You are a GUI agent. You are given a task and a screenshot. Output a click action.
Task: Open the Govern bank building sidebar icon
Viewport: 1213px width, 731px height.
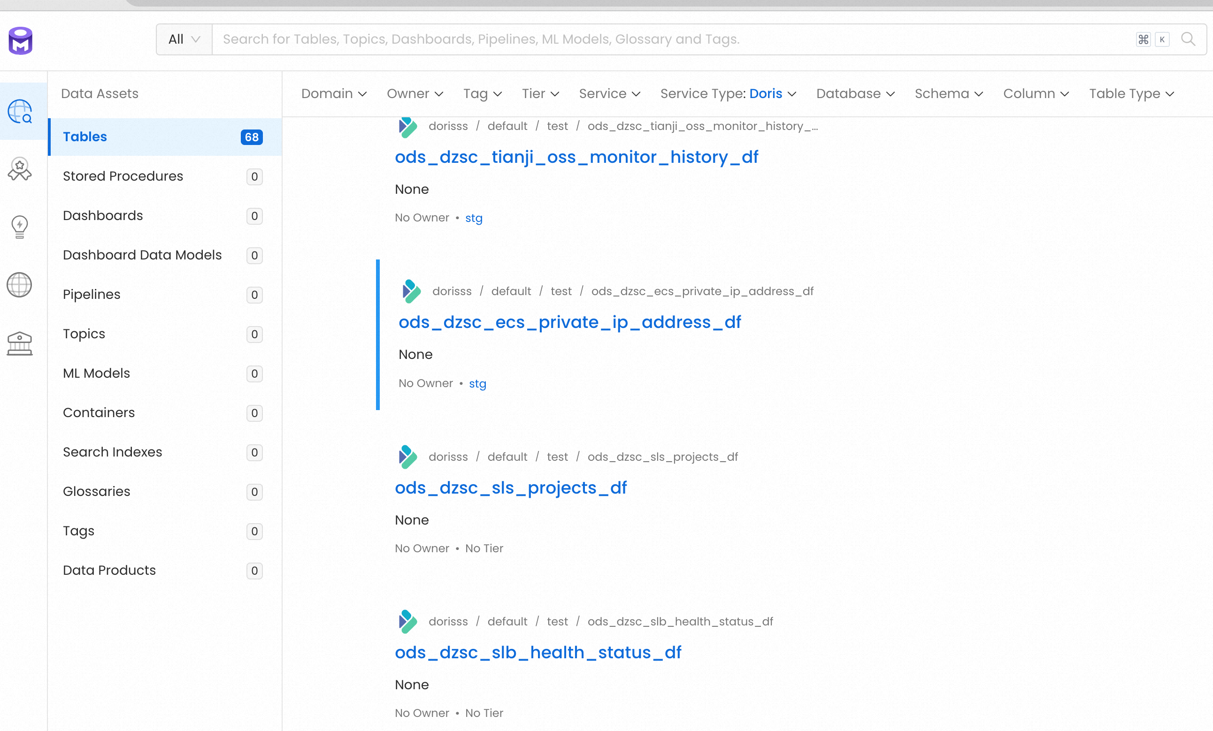[20, 343]
